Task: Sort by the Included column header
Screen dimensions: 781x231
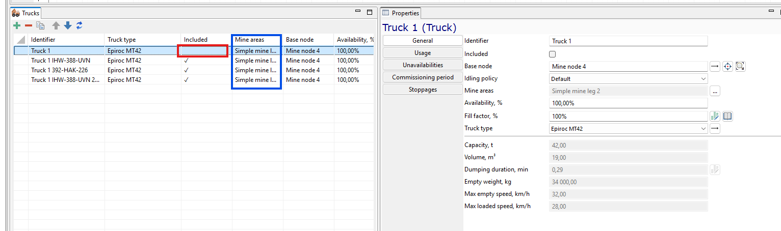Action: pos(206,40)
